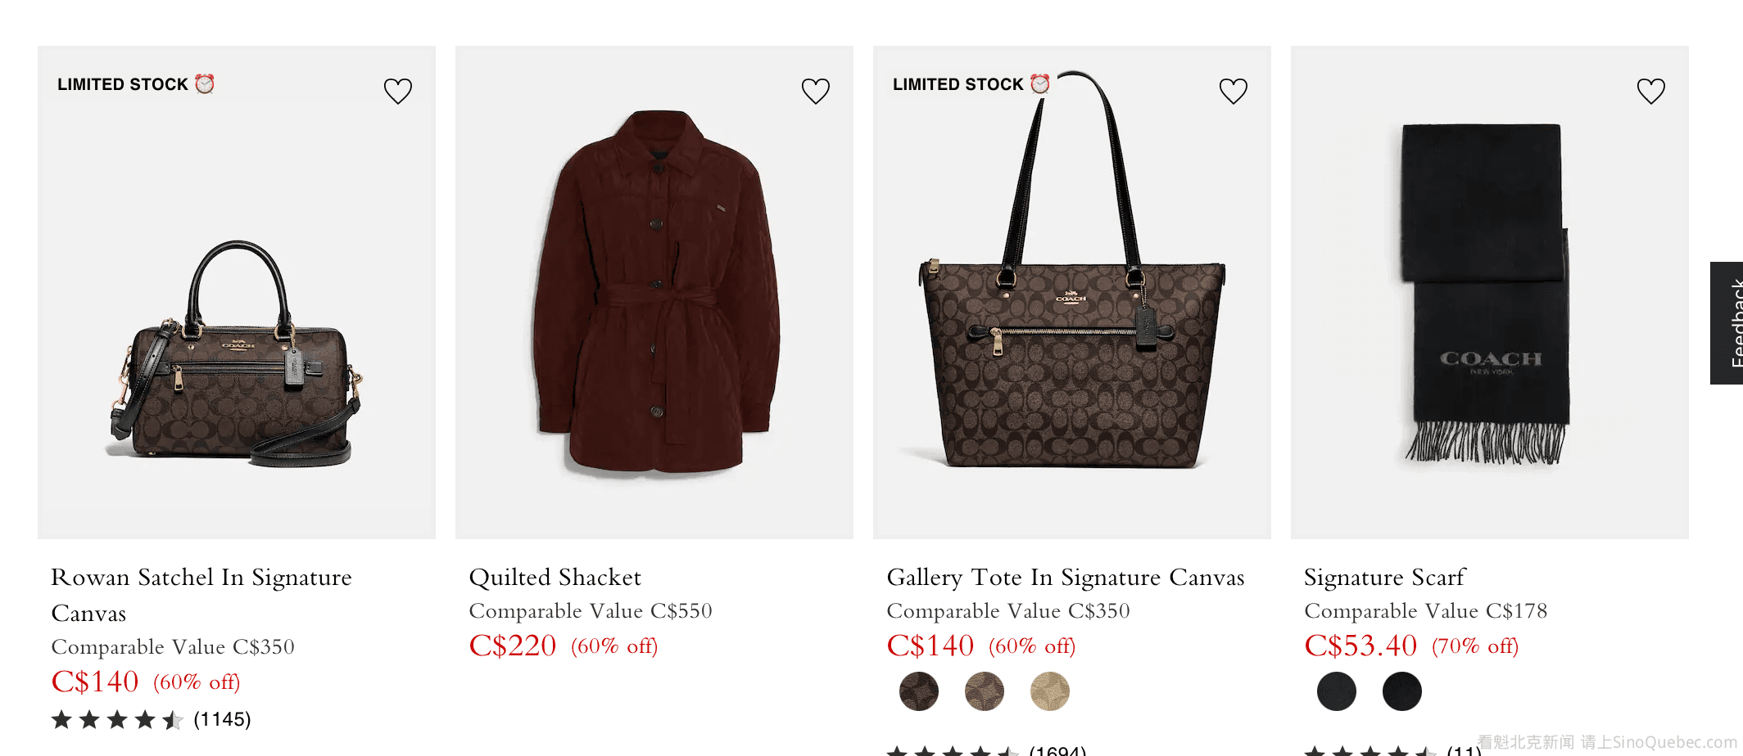Choose the medium brown tote swatch

coord(985,691)
